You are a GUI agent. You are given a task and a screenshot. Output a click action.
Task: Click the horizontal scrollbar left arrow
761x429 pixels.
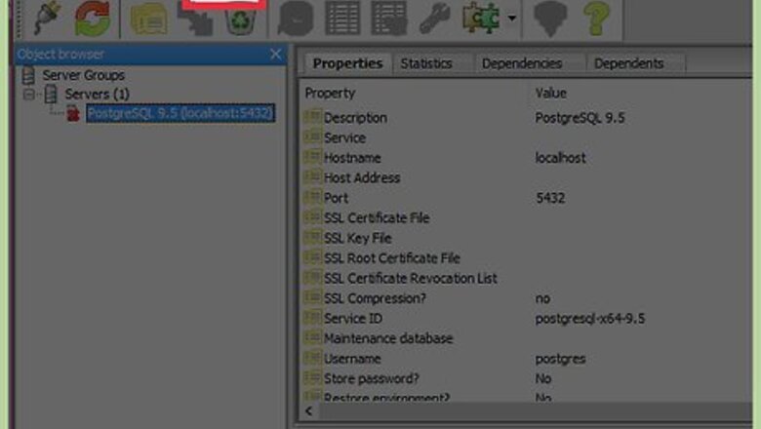(x=309, y=412)
